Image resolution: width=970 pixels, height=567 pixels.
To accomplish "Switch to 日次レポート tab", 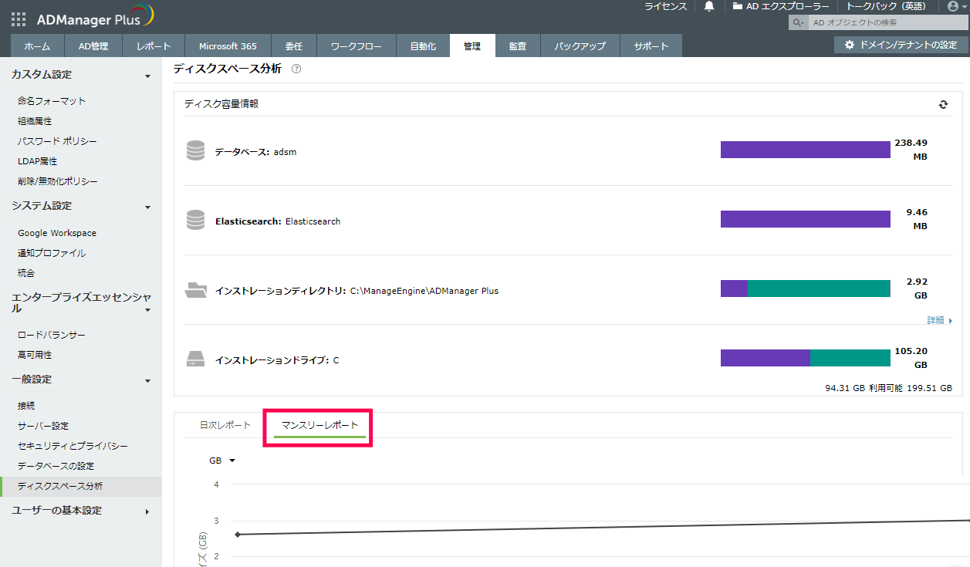I will (x=225, y=425).
